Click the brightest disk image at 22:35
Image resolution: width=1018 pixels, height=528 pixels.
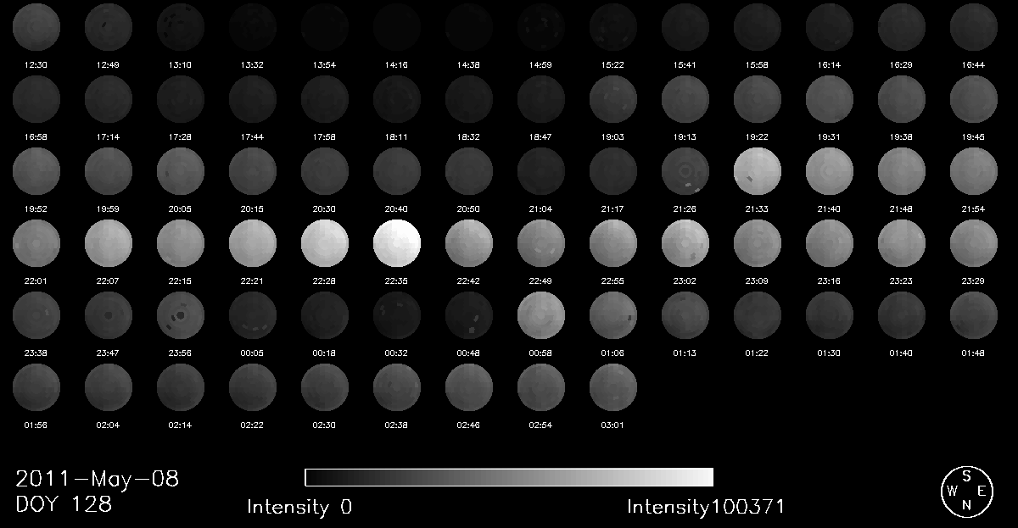pos(397,242)
